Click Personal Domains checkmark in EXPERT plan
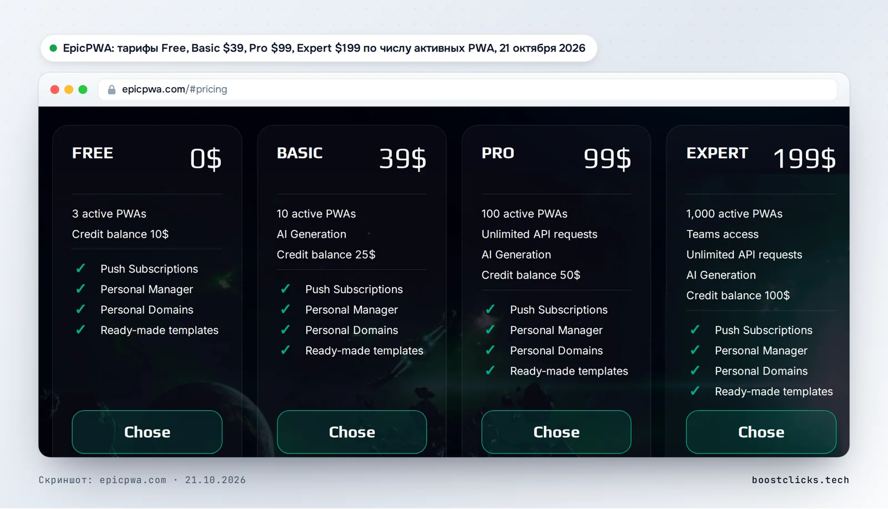888x509 pixels. [x=695, y=371]
